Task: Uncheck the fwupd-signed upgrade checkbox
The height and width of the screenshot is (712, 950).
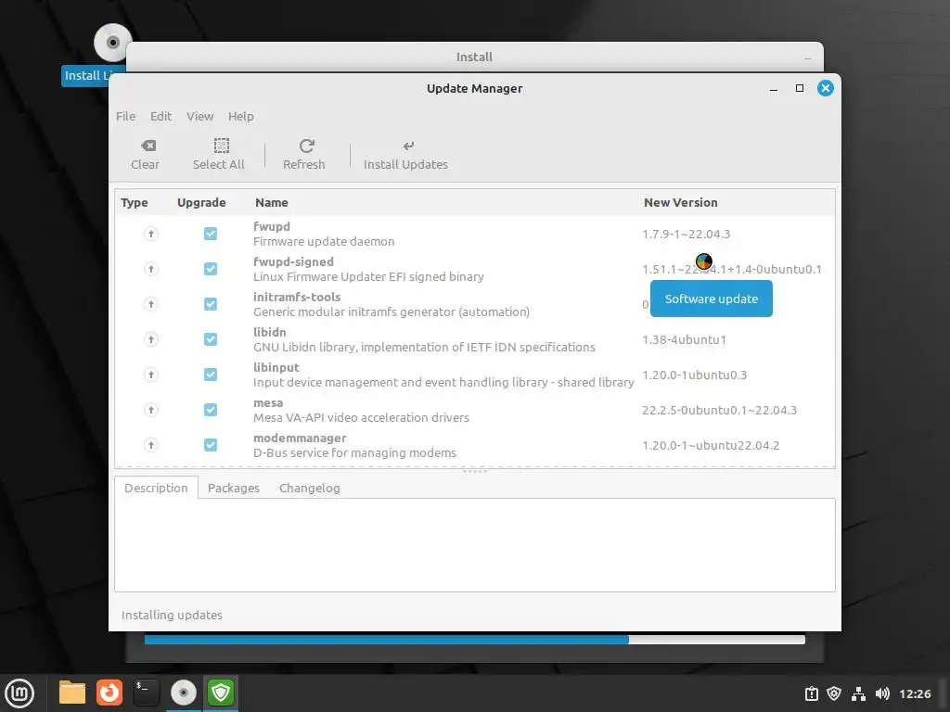Action: pyautogui.click(x=211, y=269)
